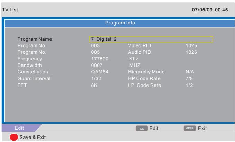Click the 'Program Name' label
This screenshot has width=235, height=142.
click(x=35, y=39)
